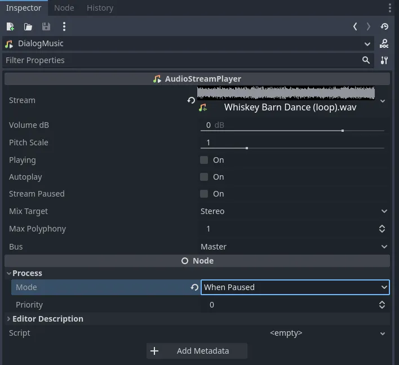399x365 pixels.
Task: Click the Priority stepper arrows
Action: coord(382,305)
